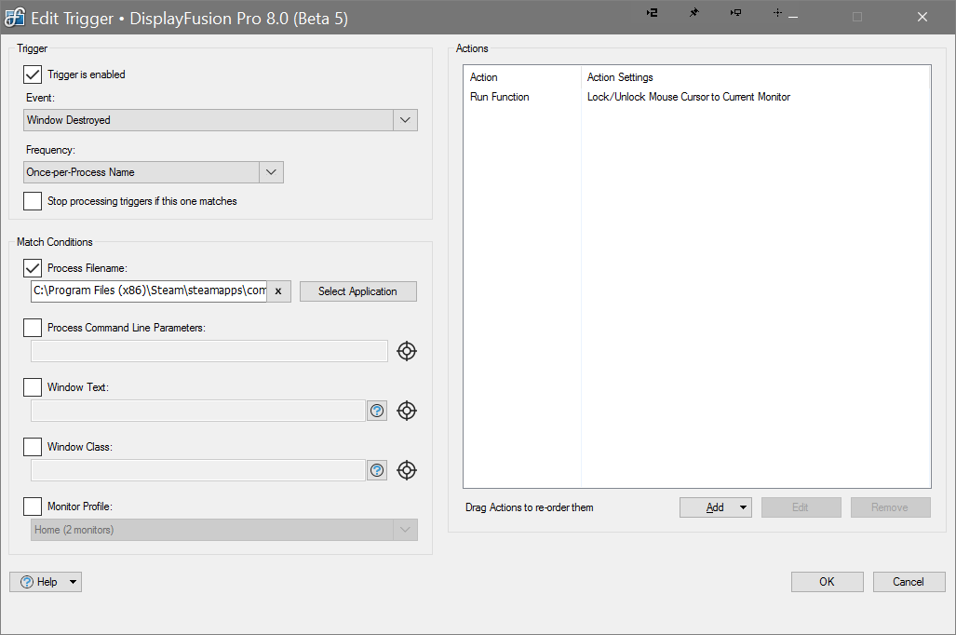This screenshot has width=956, height=635.
Task: Click the Select Application button
Action: (x=357, y=291)
